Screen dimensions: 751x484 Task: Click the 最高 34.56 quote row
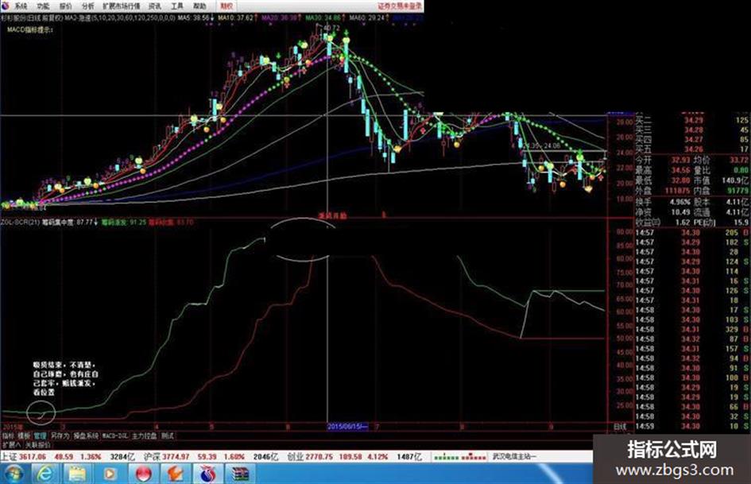pos(664,170)
